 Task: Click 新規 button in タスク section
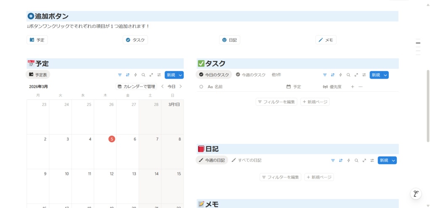click(376, 75)
